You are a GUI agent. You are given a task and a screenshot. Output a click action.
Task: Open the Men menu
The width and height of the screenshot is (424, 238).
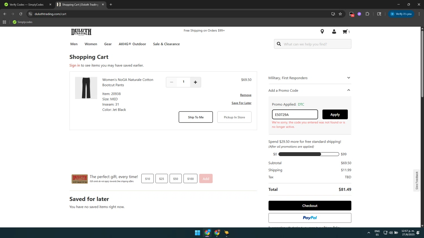74,44
